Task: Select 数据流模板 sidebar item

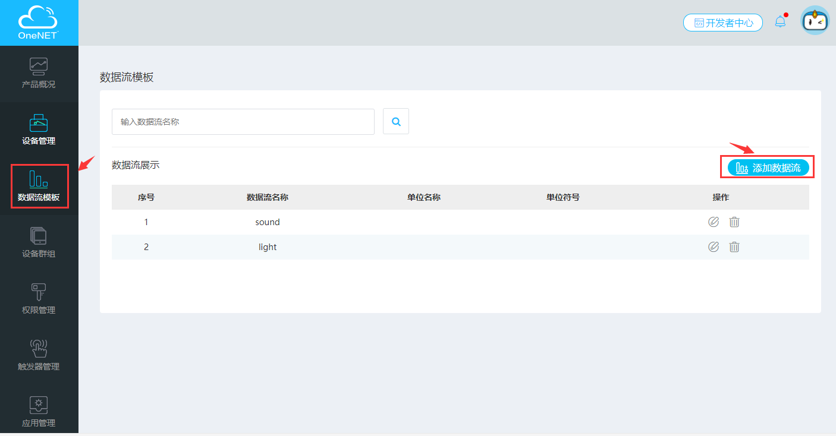Action: coord(39,187)
